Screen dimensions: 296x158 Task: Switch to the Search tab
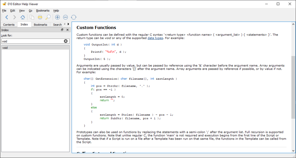click(x=57, y=25)
